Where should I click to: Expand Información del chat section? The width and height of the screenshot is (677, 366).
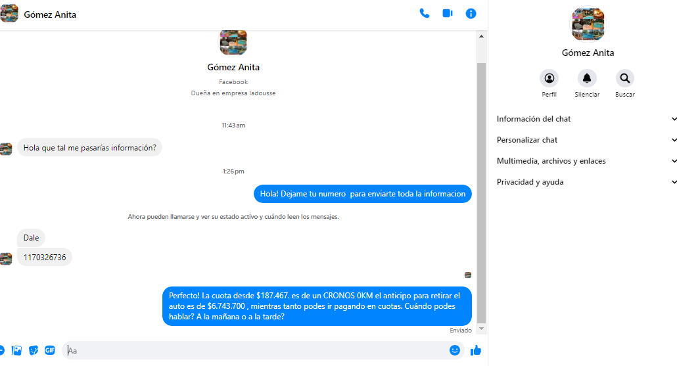(x=586, y=119)
